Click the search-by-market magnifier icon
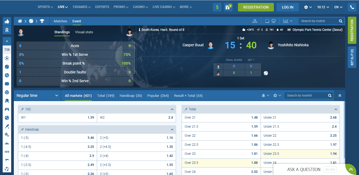Screen dimensions: 359x175 pos(330,95)
